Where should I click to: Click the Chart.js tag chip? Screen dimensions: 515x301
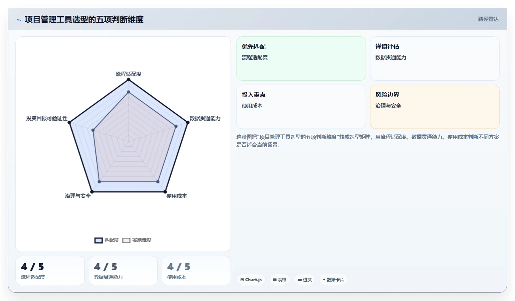tap(251, 280)
